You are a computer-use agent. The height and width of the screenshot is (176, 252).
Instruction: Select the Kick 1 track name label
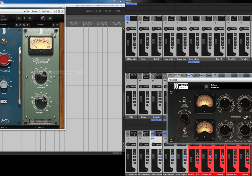[144, 59]
